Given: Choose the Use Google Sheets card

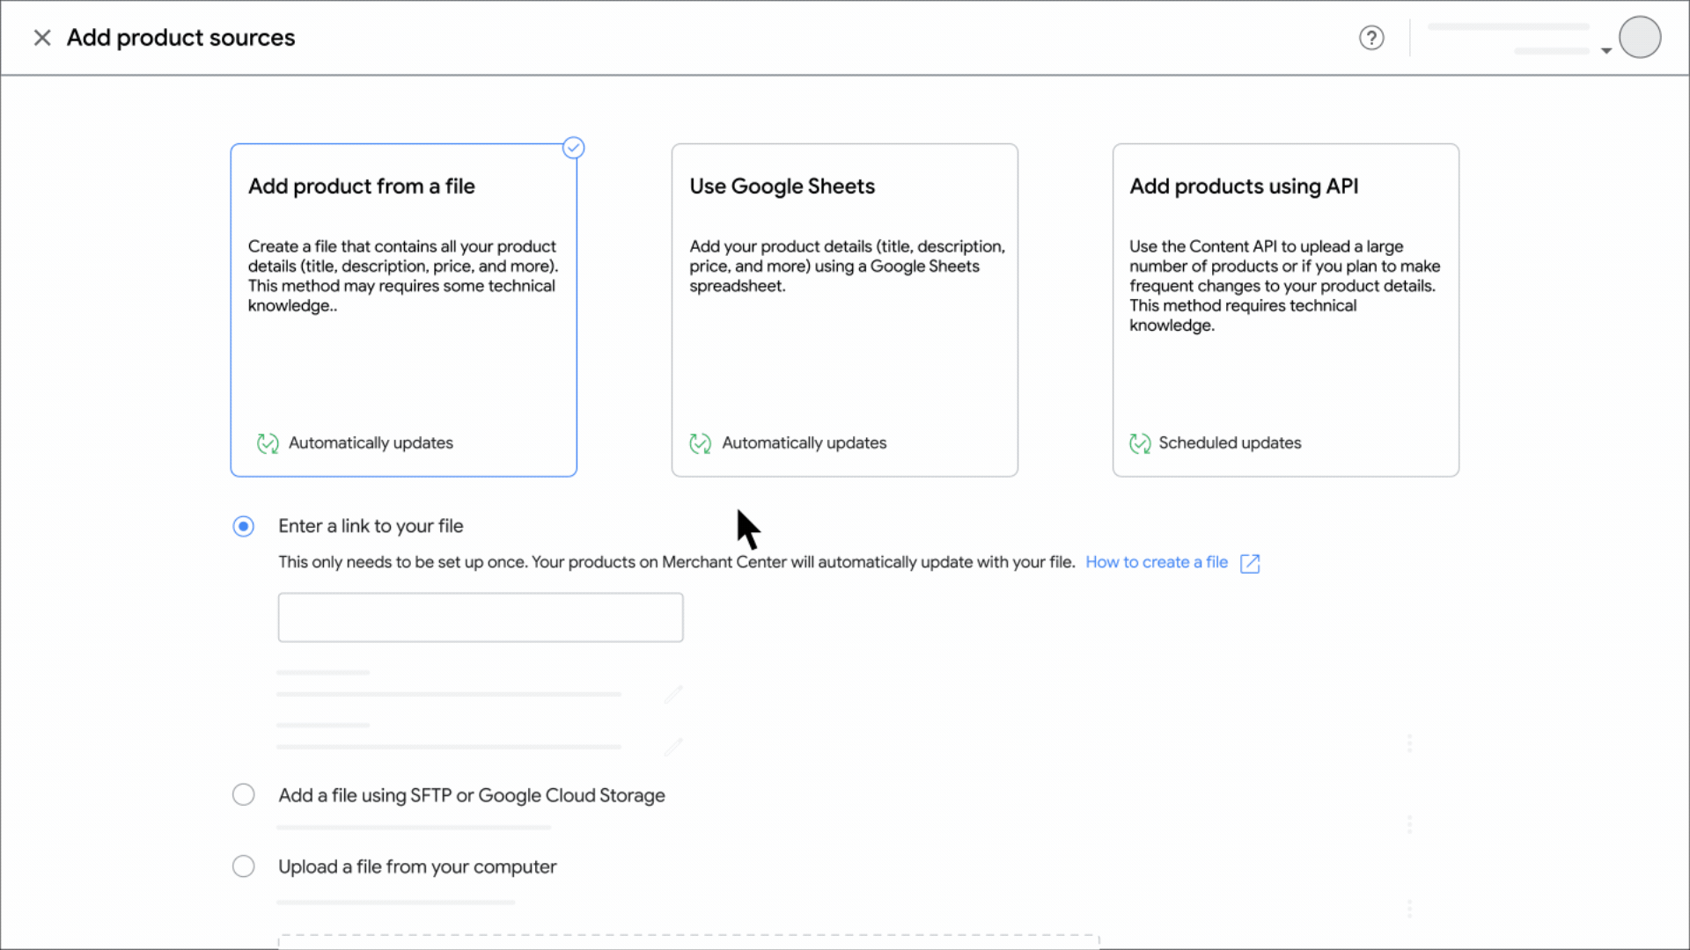Looking at the screenshot, I should tap(845, 311).
